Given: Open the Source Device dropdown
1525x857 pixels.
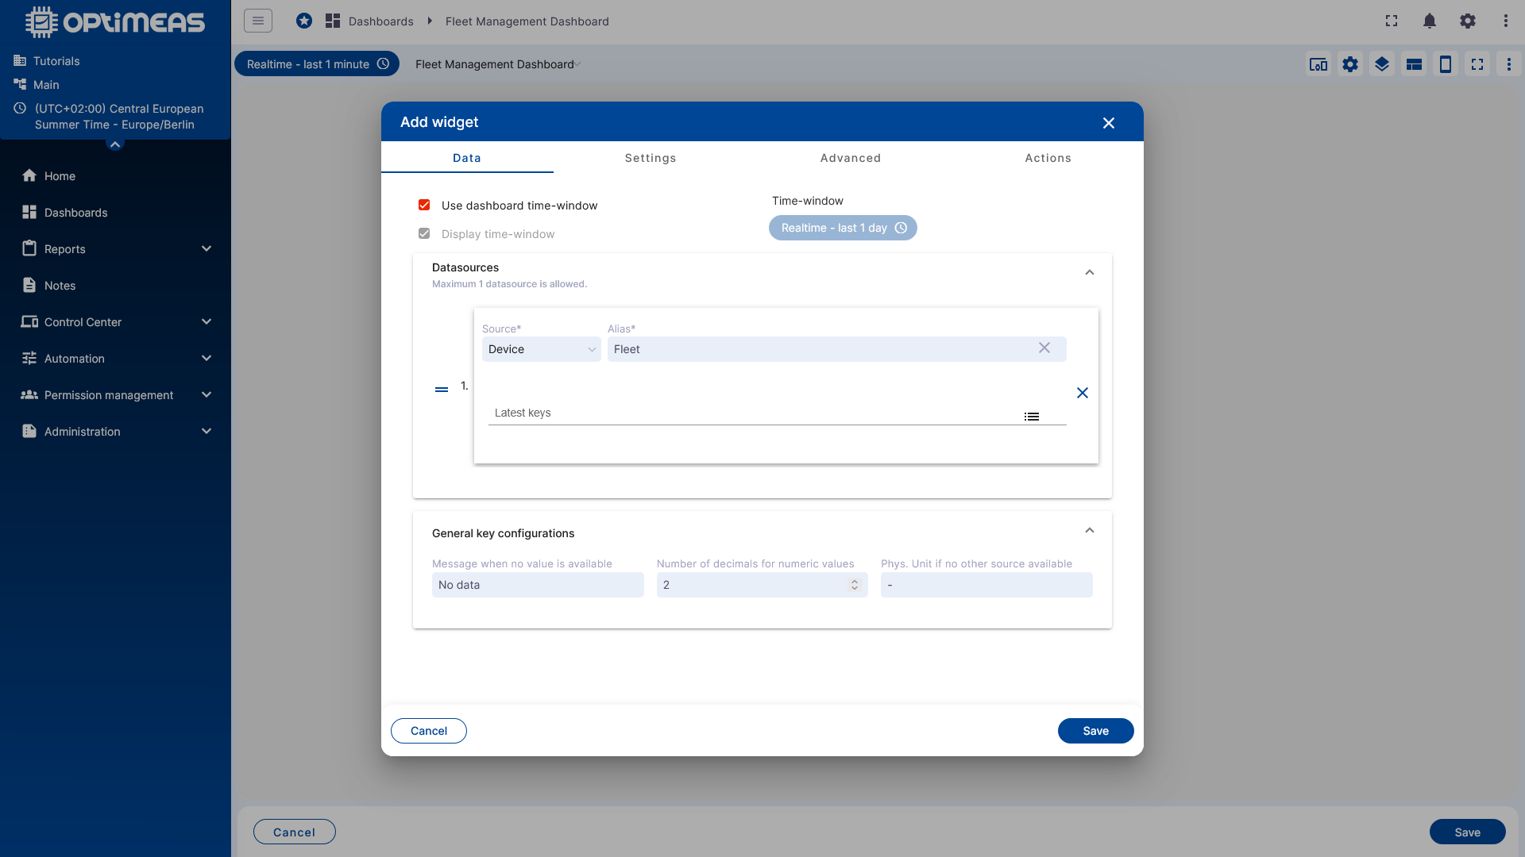Looking at the screenshot, I should [542, 349].
